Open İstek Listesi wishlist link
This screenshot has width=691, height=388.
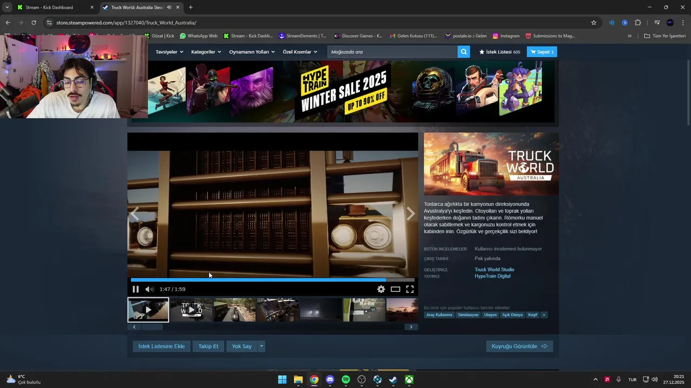click(x=499, y=52)
